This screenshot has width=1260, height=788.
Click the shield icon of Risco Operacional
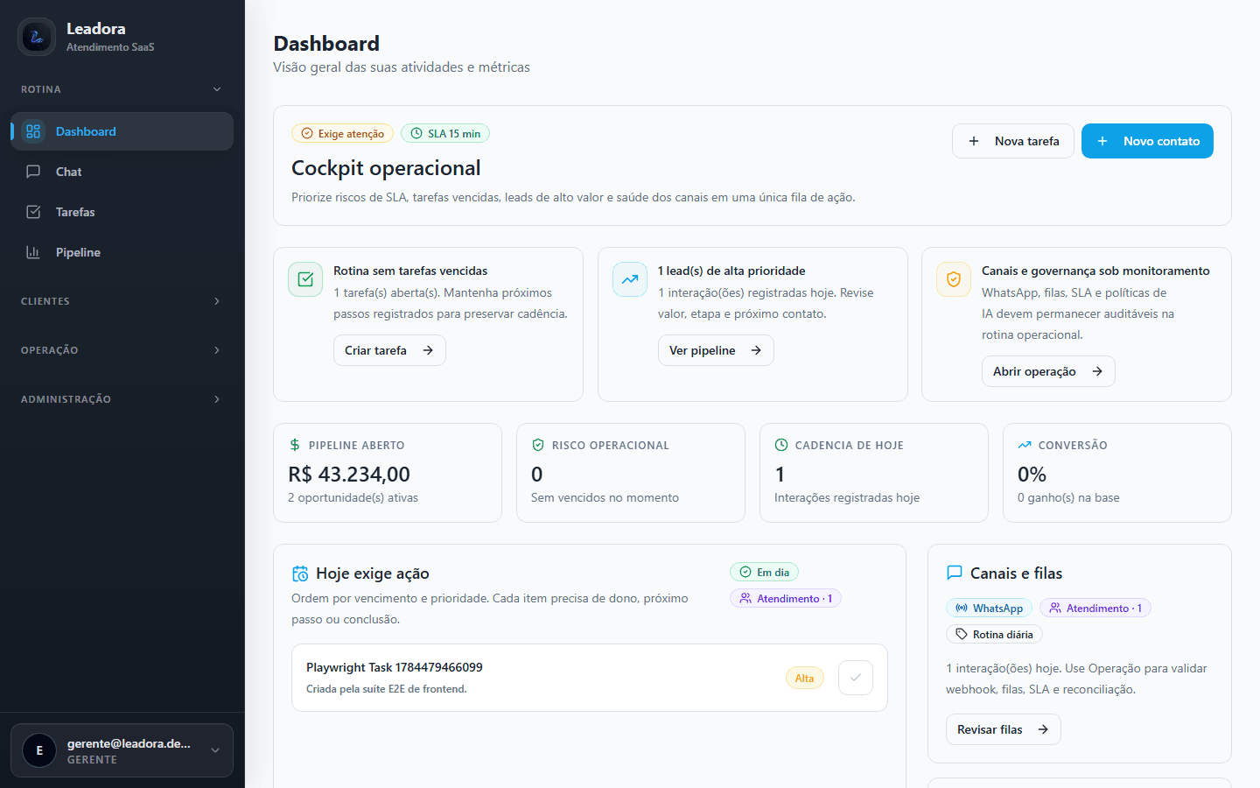(538, 445)
